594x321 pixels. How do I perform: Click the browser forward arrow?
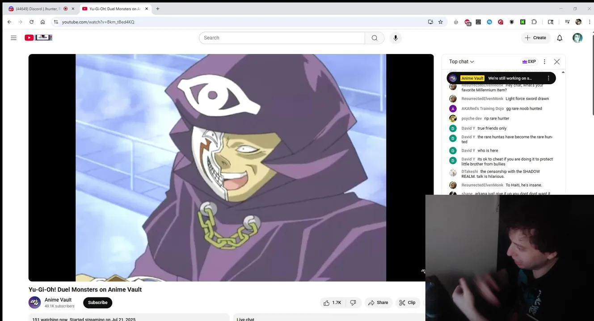pos(20,22)
